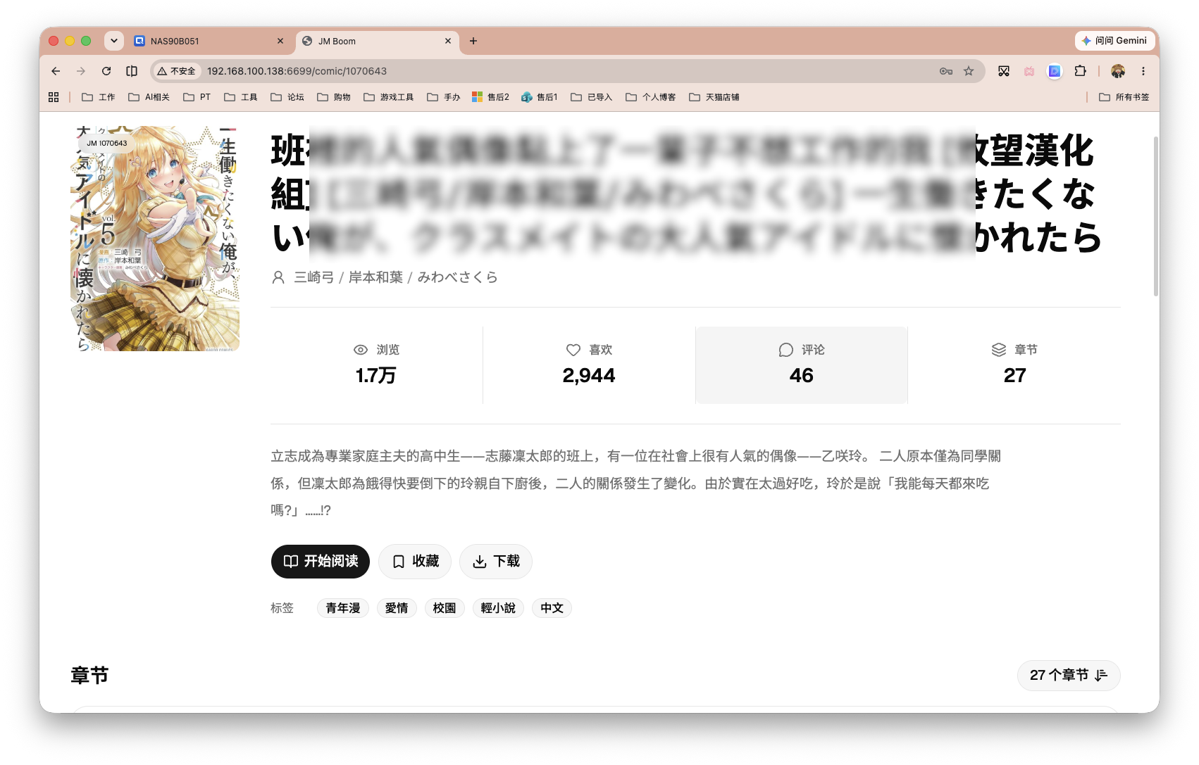Image resolution: width=1199 pixels, height=765 pixels.
Task: Click the author name 岸本和葉
Action: [x=376, y=277]
